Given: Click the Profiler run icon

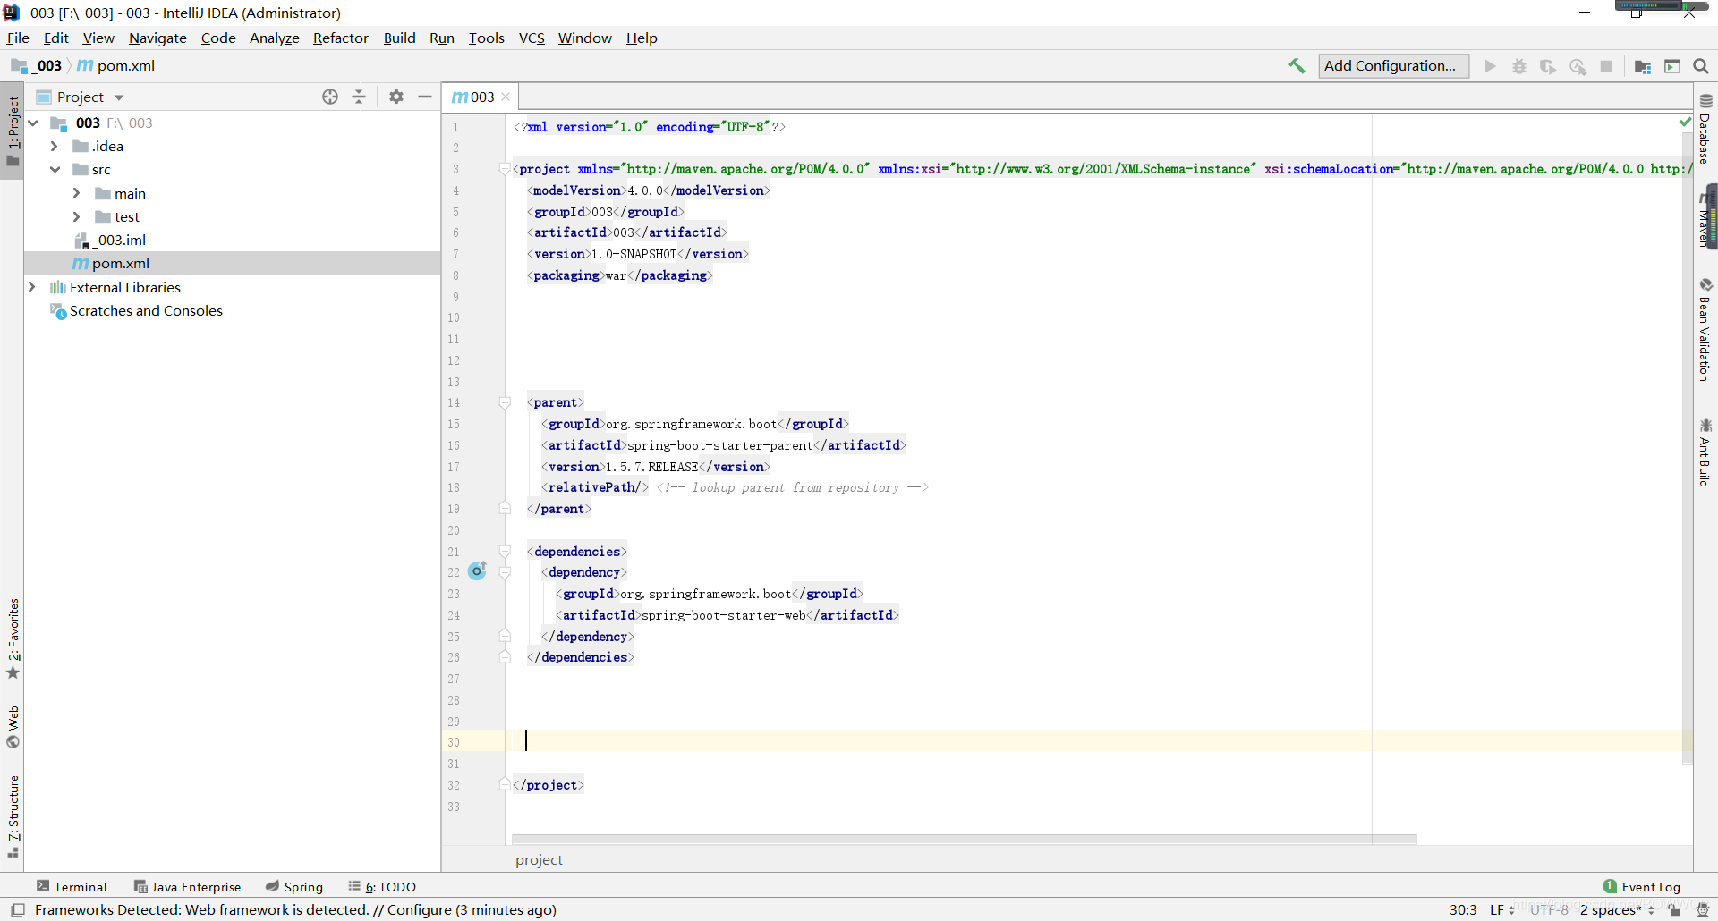Looking at the screenshot, I should (x=1578, y=66).
